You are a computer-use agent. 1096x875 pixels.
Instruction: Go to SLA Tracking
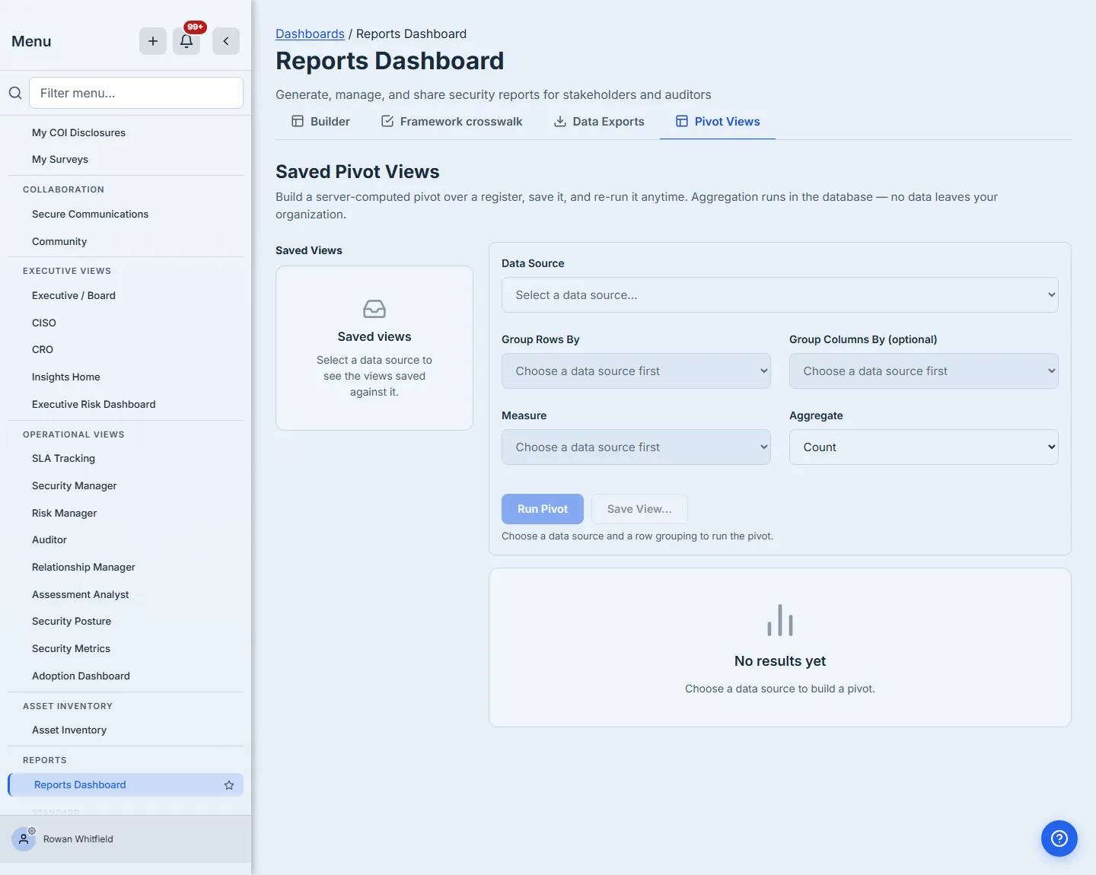pos(63,458)
